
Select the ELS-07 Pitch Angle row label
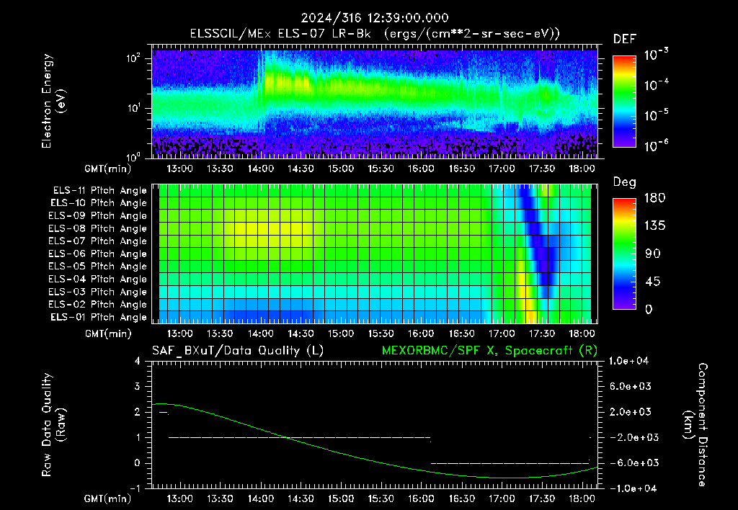coord(97,241)
